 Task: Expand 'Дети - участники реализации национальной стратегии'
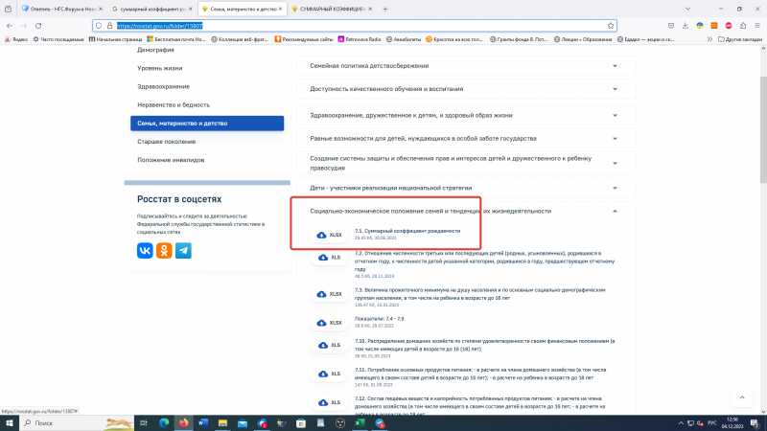[615, 187]
